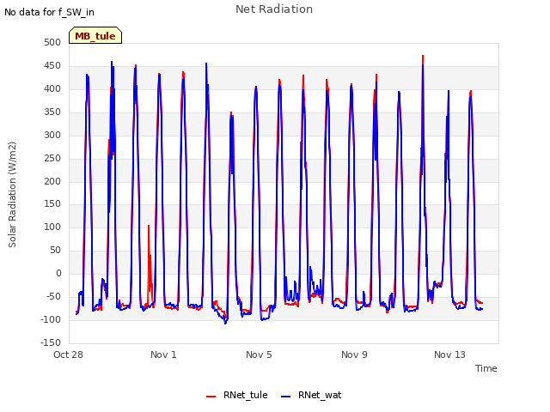Click the Nov 13 x-axis tick label

449,354
